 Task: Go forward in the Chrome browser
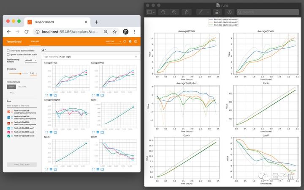(x=18, y=32)
